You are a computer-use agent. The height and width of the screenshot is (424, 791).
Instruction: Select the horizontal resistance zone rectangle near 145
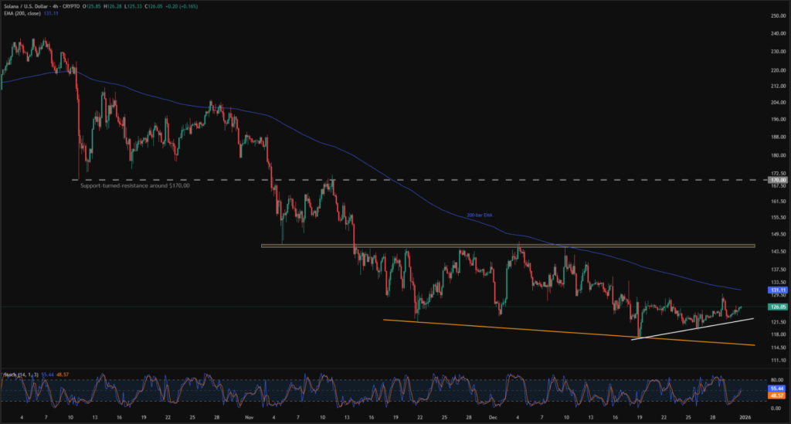(508, 246)
